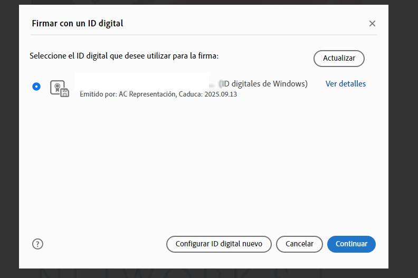Close the Firmar con un ID digital dialog

(372, 24)
